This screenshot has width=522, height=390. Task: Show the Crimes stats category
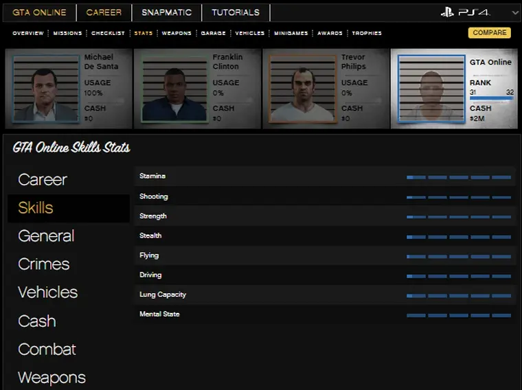pyautogui.click(x=44, y=264)
